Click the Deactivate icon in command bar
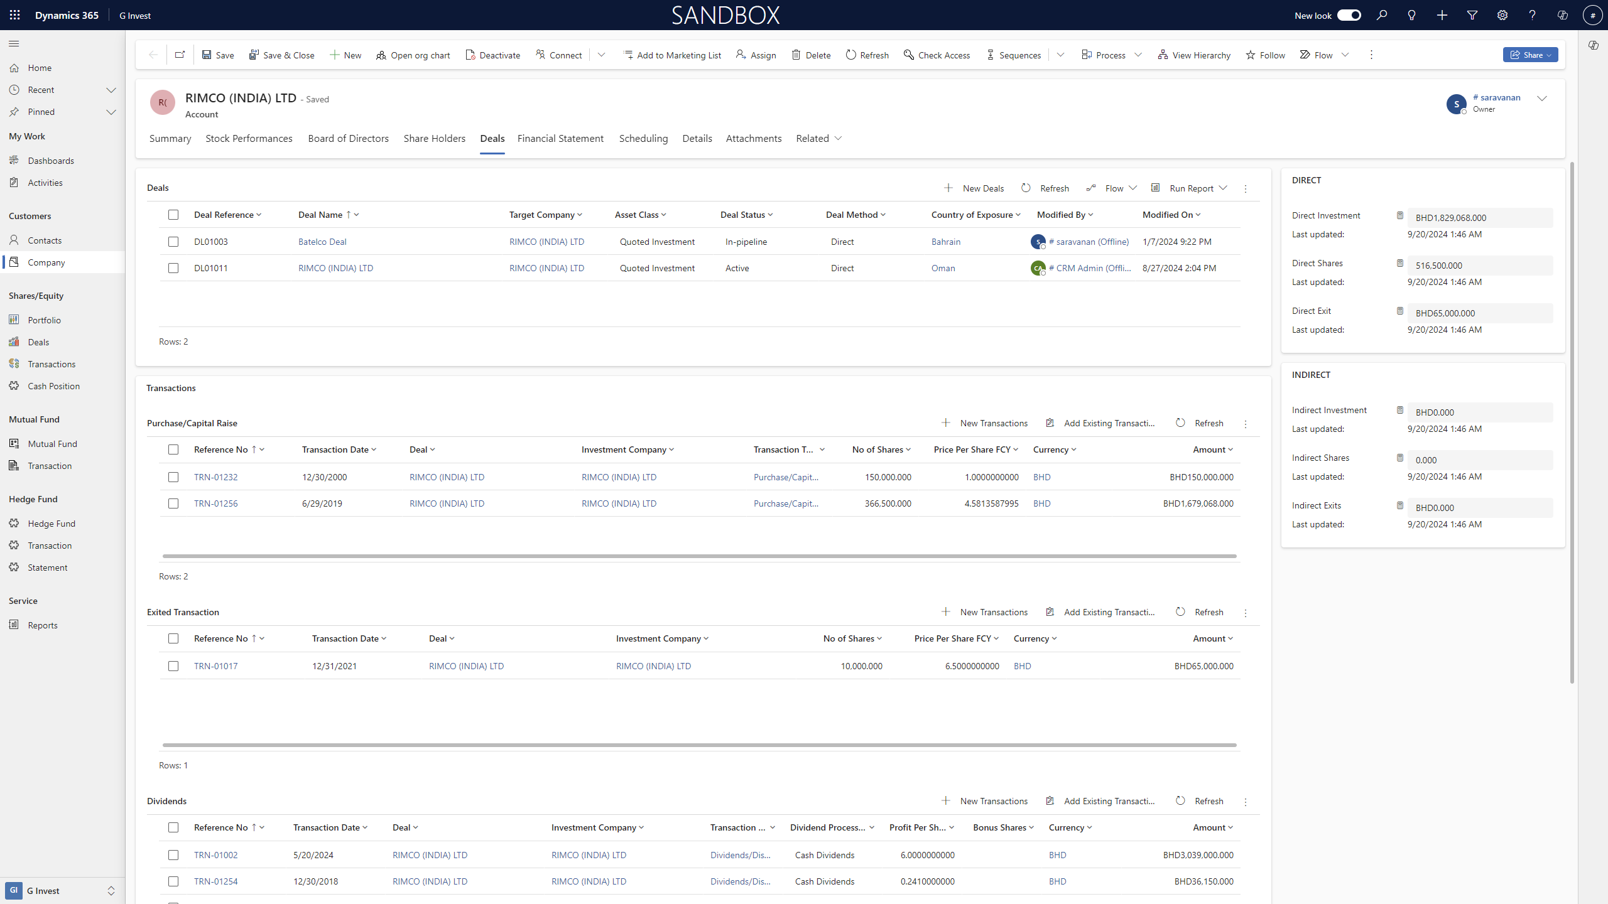This screenshot has height=904, width=1608. (x=470, y=55)
